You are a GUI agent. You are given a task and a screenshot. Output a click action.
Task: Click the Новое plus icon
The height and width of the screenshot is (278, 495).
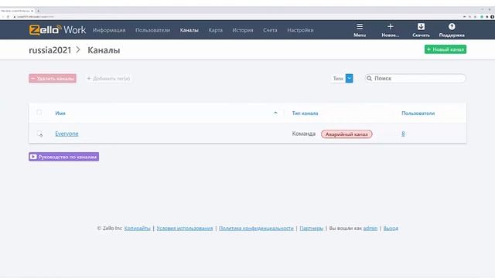(x=390, y=27)
